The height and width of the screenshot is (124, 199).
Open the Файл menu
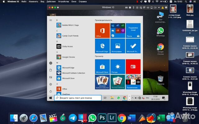point(24,2)
